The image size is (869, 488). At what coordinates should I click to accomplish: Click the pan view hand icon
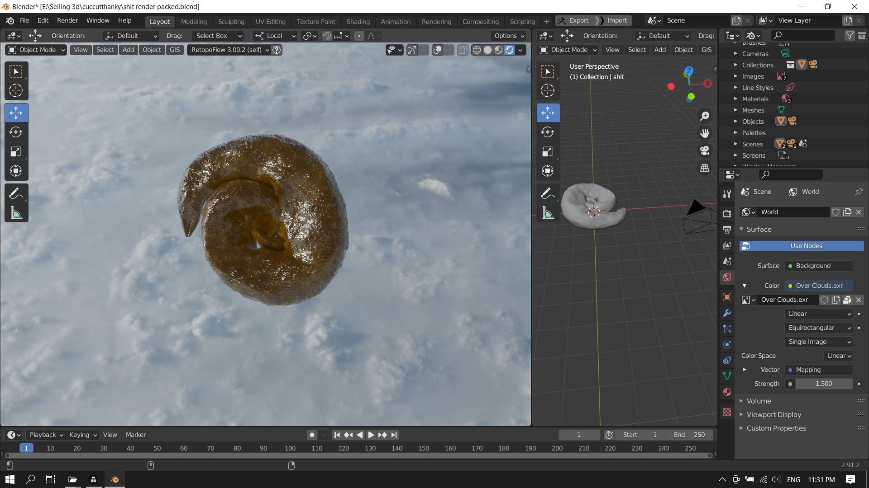pos(705,133)
